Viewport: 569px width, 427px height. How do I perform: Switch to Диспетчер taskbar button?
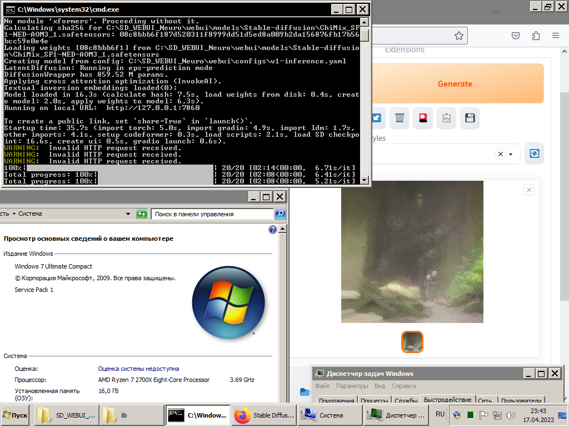click(x=396, y=415)
